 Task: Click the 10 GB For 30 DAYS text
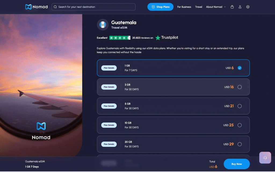tap(132, 125)
